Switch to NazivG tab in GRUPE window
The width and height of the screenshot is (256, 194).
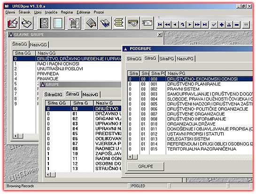(91, 95)
